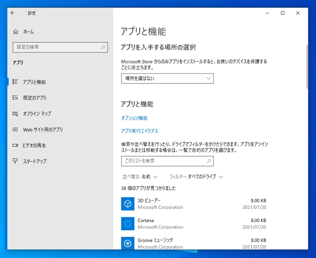Click search magnifier in 設定の検索 box

[x=103, y=47]
